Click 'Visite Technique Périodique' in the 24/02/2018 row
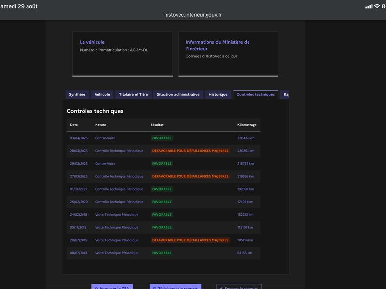This screenshot has width=386, height=289. (x=117, y=215)
